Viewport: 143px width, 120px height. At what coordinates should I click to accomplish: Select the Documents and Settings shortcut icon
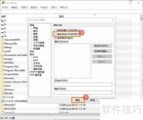[x=2, y=55]
